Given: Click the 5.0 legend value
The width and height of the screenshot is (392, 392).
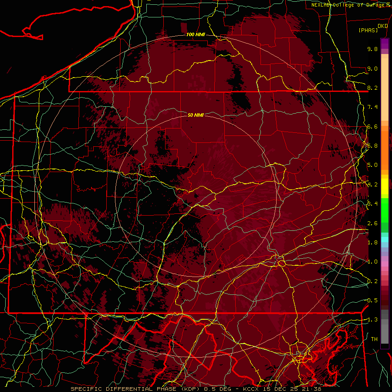Looking at the screenshot, I should point(372,165).
